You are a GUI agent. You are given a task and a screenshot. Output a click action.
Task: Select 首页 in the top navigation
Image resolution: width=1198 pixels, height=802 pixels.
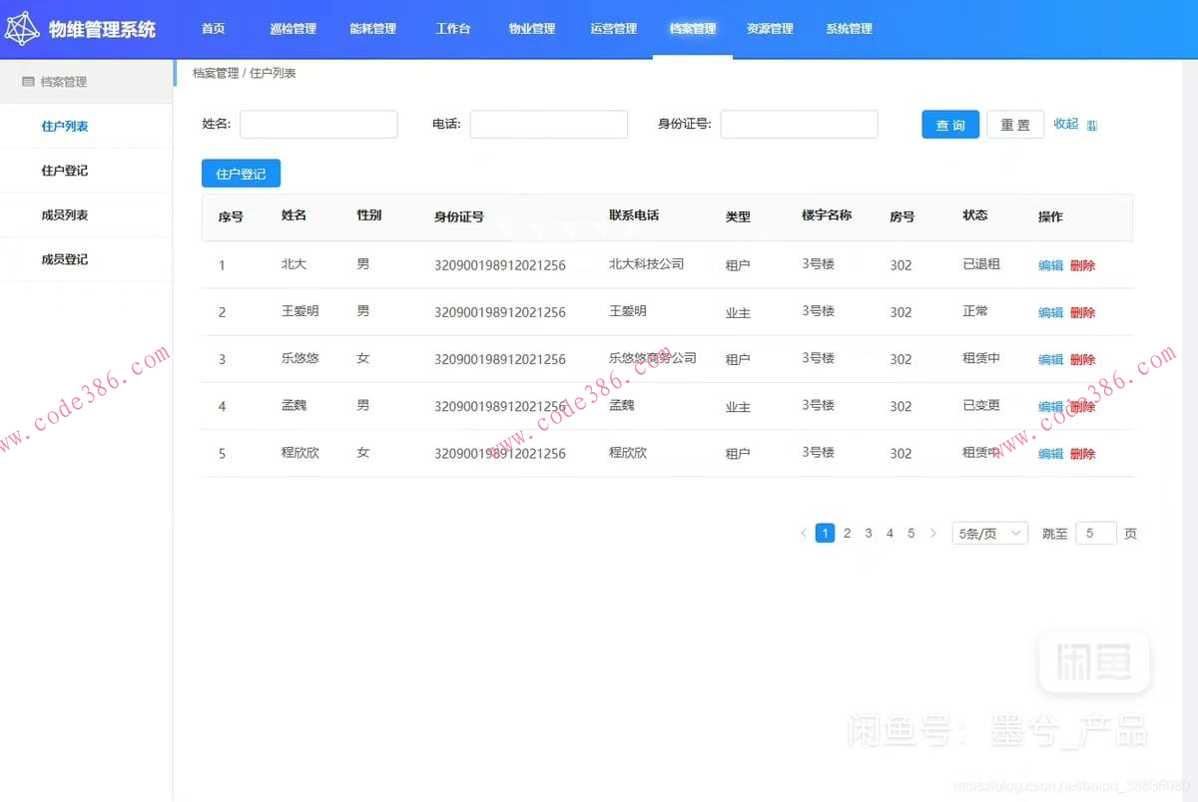coord(212,29)
